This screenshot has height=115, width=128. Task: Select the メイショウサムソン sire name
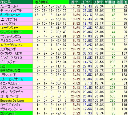(11, 45)
